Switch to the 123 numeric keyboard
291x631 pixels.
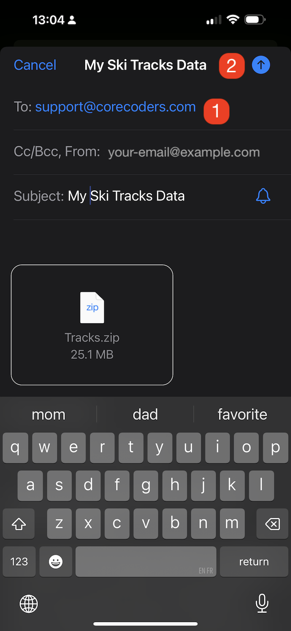(19, 561)
